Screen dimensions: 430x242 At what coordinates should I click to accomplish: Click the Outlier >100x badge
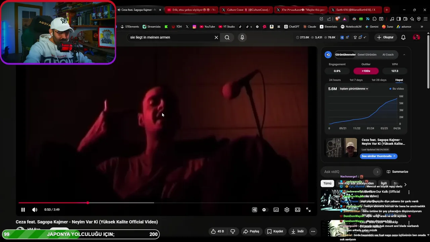[x=366, y=71]
